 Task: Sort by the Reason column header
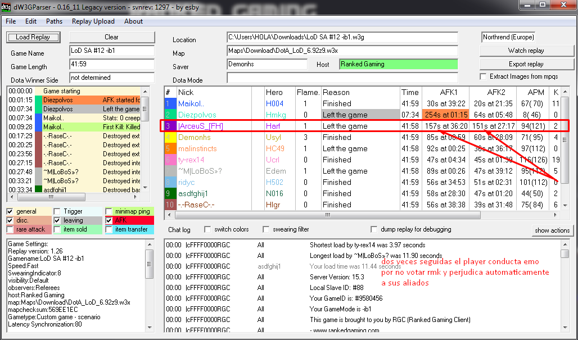360,92
